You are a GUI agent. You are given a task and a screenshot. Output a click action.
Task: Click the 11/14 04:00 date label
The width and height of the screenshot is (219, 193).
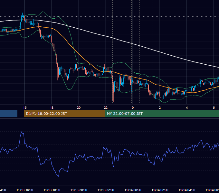(187, 190)
